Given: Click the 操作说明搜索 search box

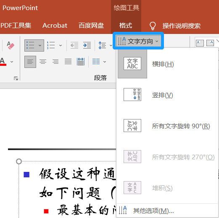Looking at the screenshot, I should tap(182, 26).
